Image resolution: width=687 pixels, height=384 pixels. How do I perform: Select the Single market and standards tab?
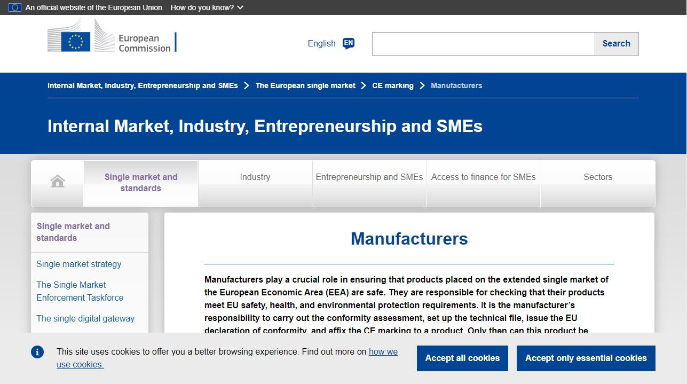(x=141, y=183)
